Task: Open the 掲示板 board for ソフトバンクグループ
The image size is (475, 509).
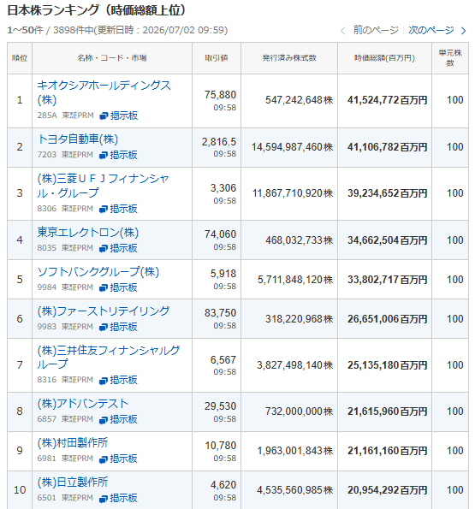Action: point(118,287)
